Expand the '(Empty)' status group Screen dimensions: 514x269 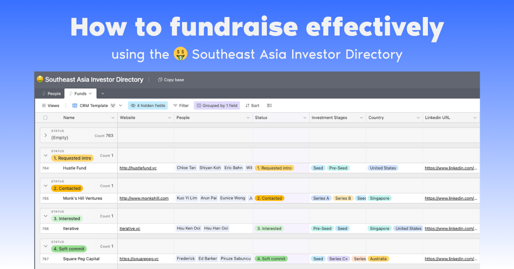(45, 135)
